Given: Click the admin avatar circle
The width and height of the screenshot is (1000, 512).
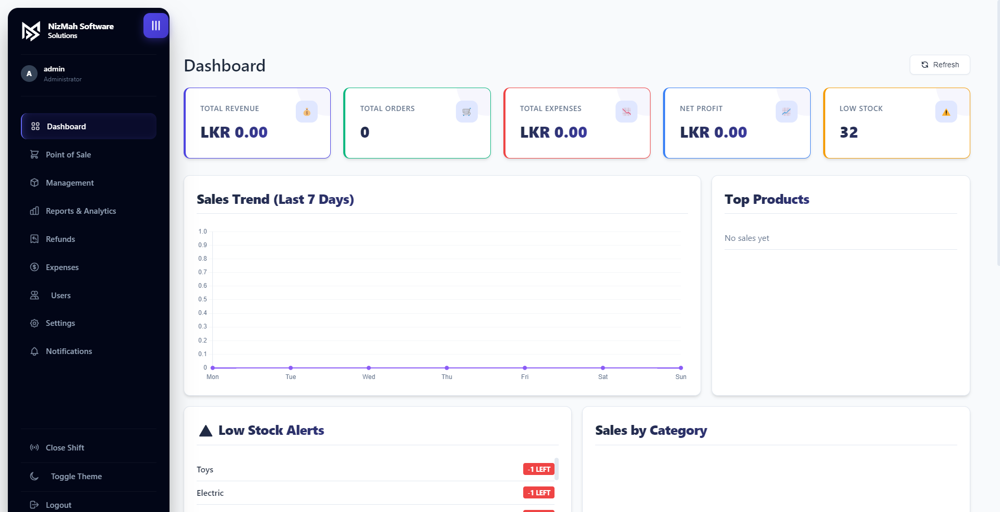Looking at the screenshot, I should [x=29, y=74].
